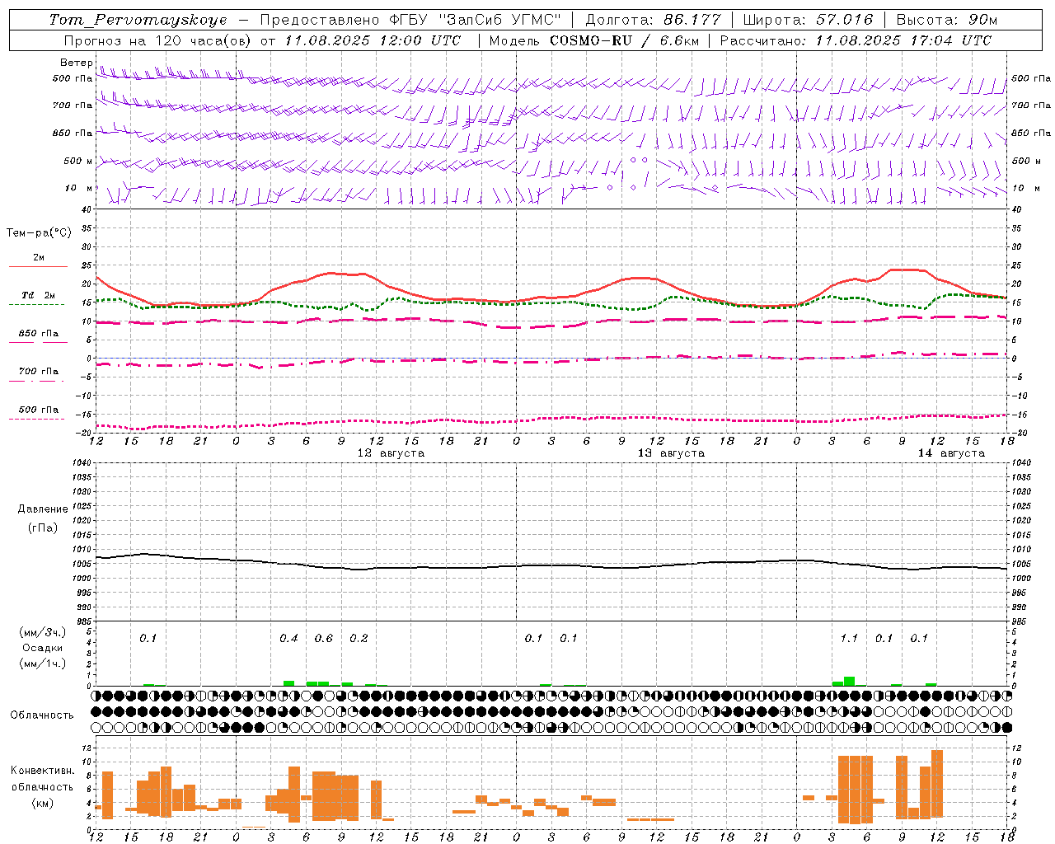
Task: Select the 'Долгота: 86.177' header value
Action: 654,20
